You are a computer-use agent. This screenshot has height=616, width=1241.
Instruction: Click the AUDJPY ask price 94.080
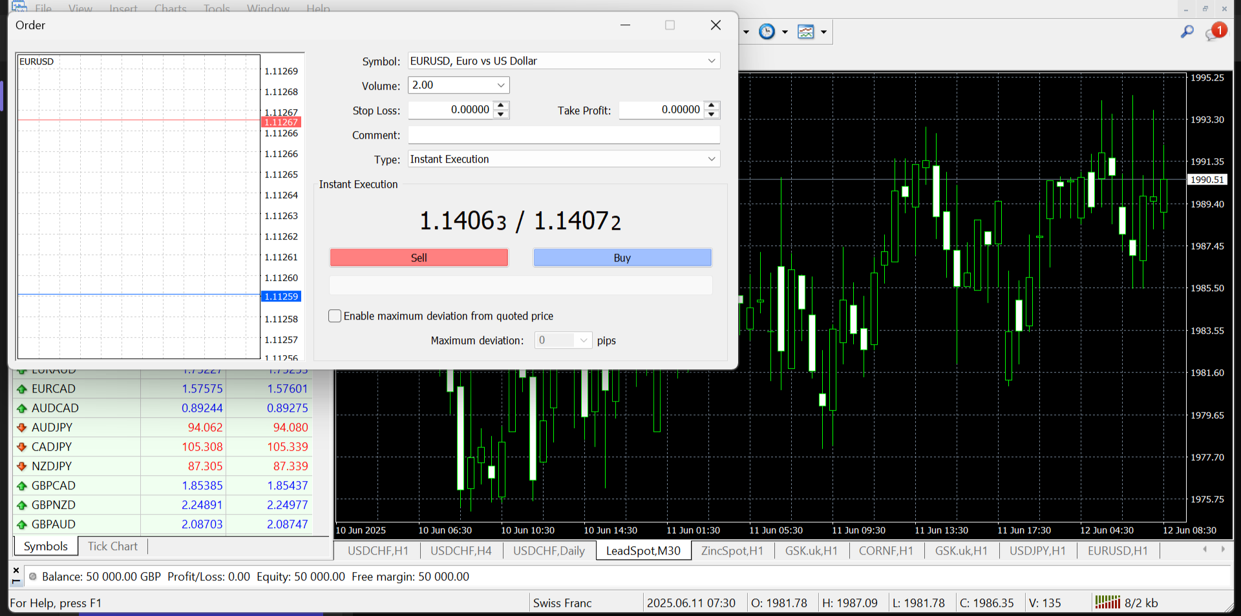tap(290, 427)
